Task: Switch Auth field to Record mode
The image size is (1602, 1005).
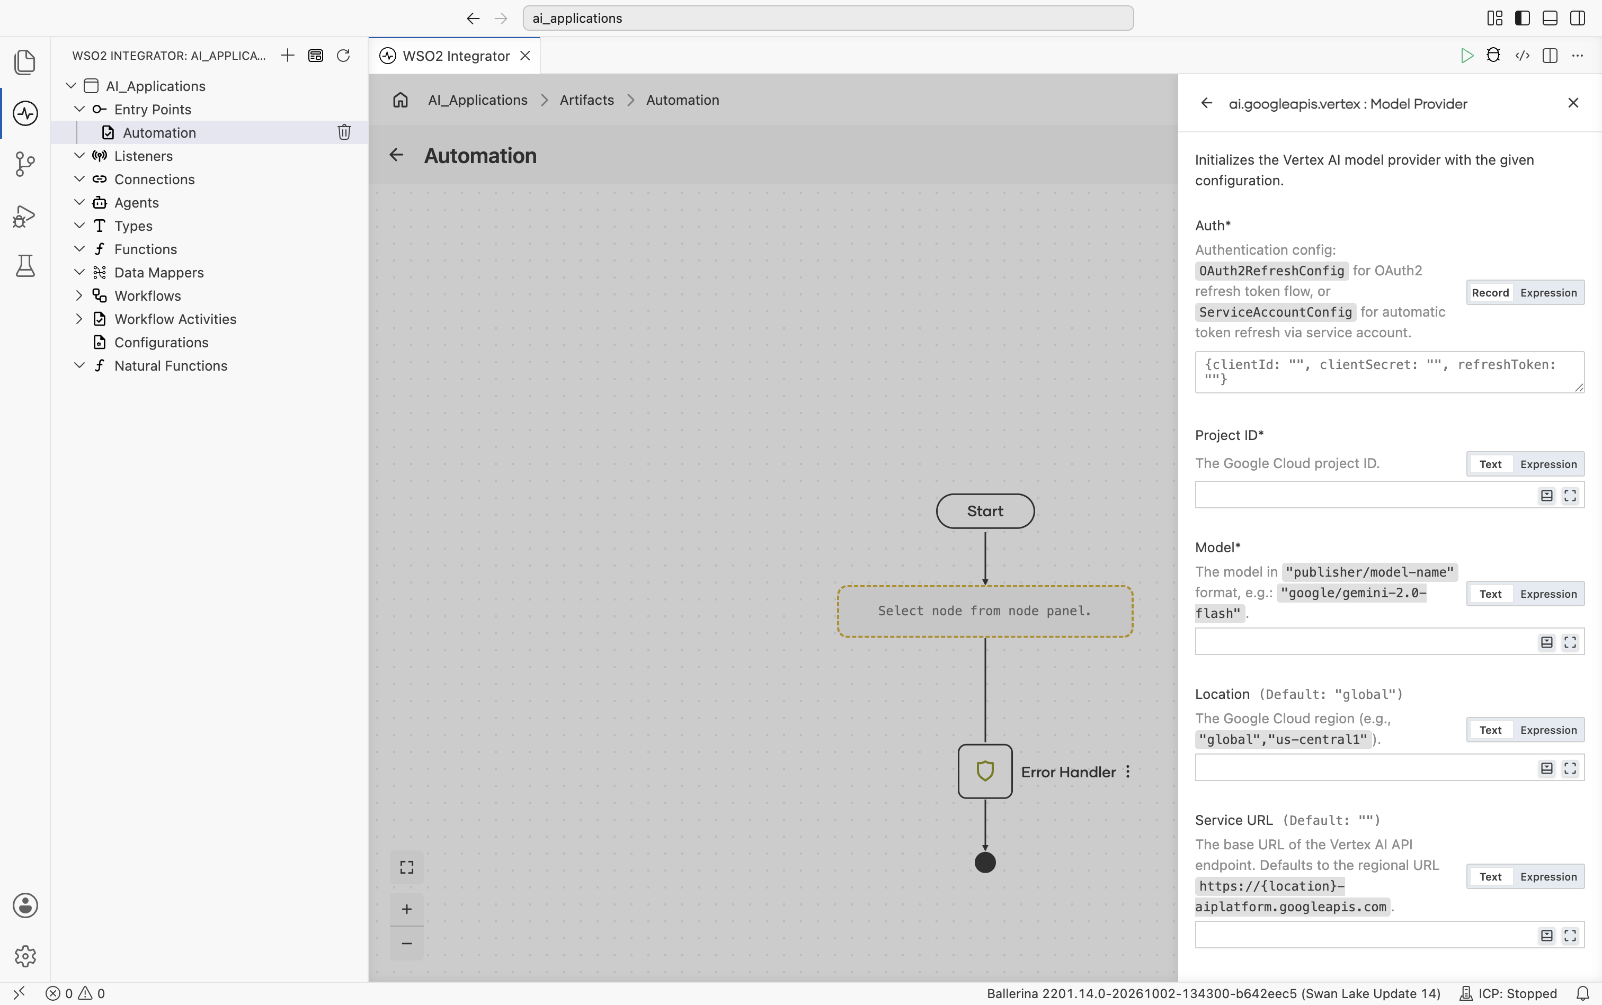Action: (x=1490, y=292)
